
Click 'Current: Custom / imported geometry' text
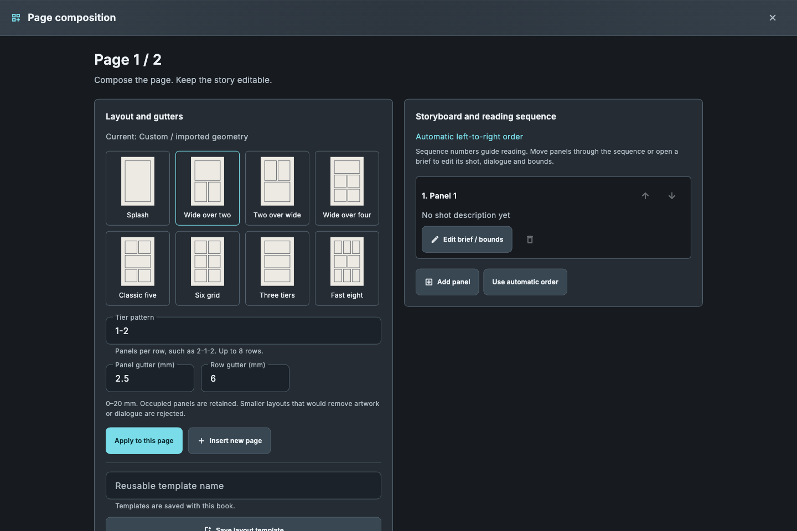point(177,137)
